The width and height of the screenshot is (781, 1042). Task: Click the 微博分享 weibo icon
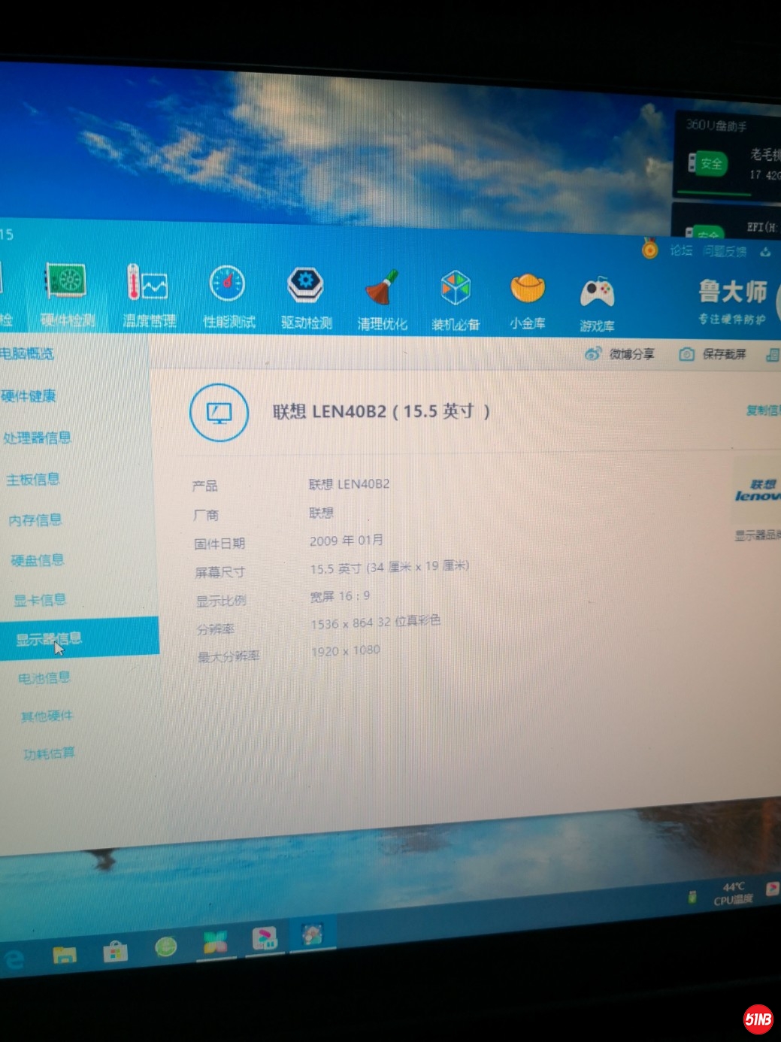tap(592, 353)
